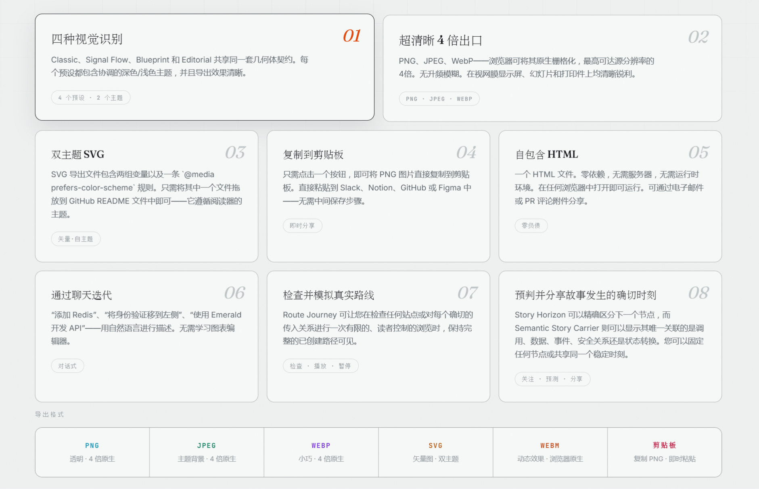Click the 03 card number
759x489 pixels.
[x=235, y=153]
